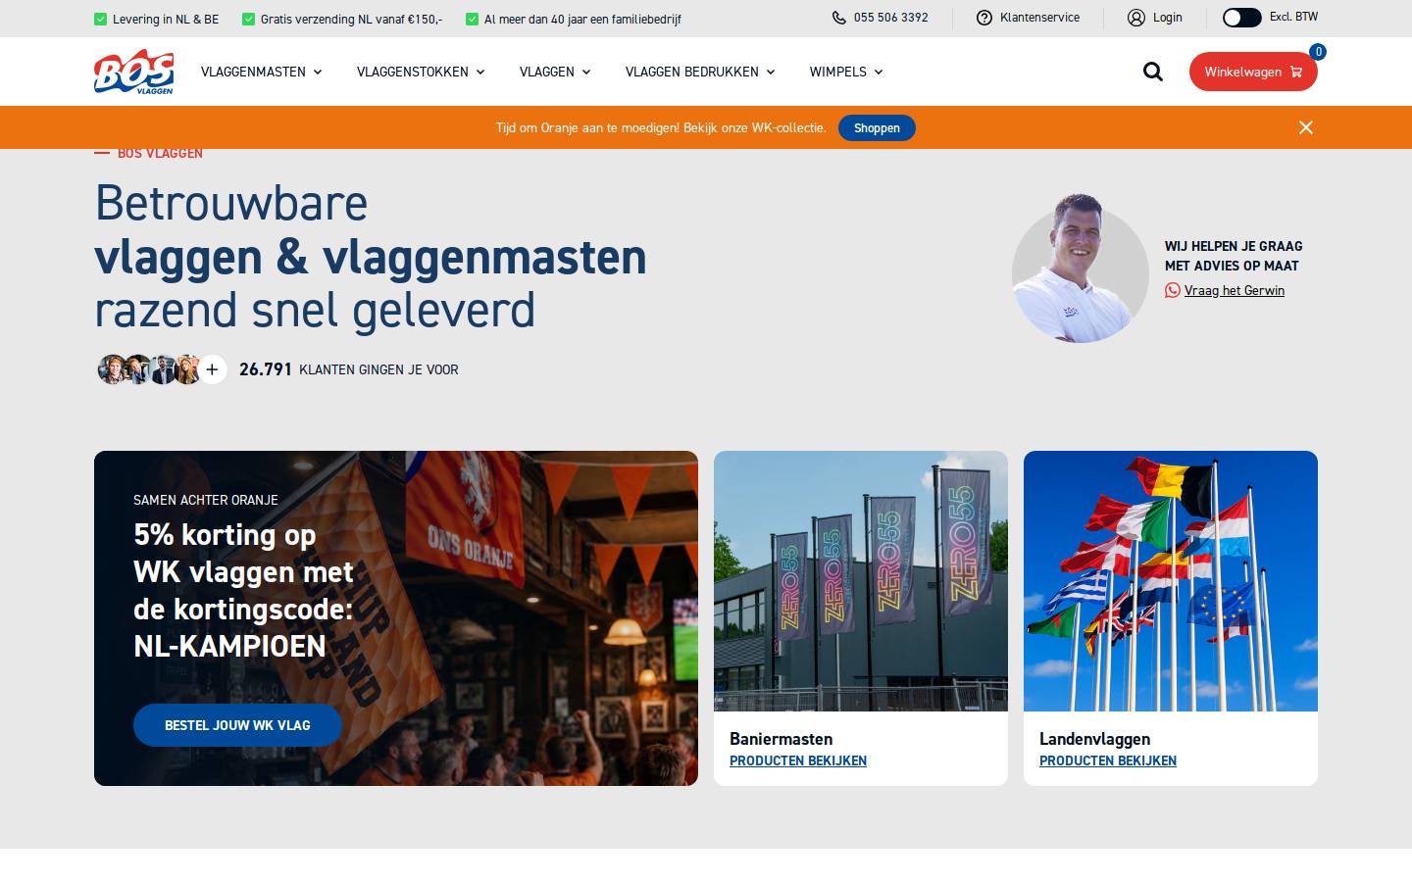The image size is (1412, 882).
Task: Click the 5% korting op WK vlaggen heading
Action: pyautogui.click(x=243, y=590)
